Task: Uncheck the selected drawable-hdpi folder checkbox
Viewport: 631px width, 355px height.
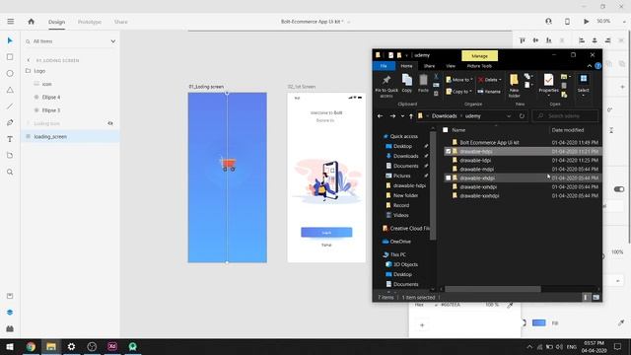Action: tap(449, 151)
